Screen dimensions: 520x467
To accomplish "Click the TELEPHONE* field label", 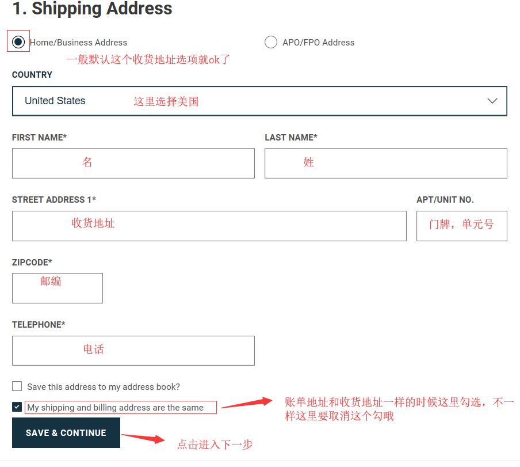I will [39, 325].
